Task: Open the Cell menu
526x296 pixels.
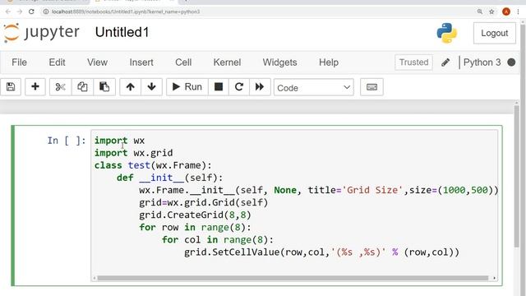Action: (183, 62)
